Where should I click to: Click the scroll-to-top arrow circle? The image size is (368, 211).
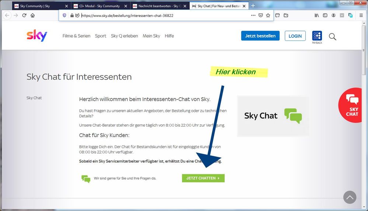pyautogui.click(x=350, y=197)
